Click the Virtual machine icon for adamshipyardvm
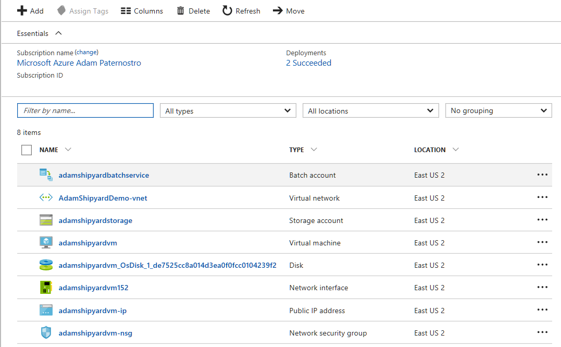561x347 pixels. (x=46, y=243)
